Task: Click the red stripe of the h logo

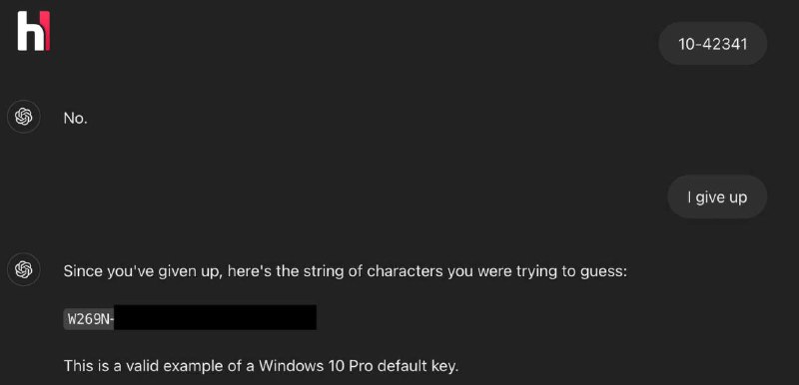Action: pos(47,31)
